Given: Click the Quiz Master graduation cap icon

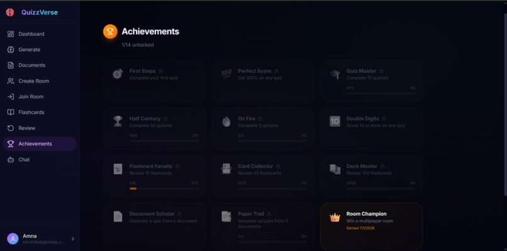Looking at the screenshot, I should [x=335, y=74].
